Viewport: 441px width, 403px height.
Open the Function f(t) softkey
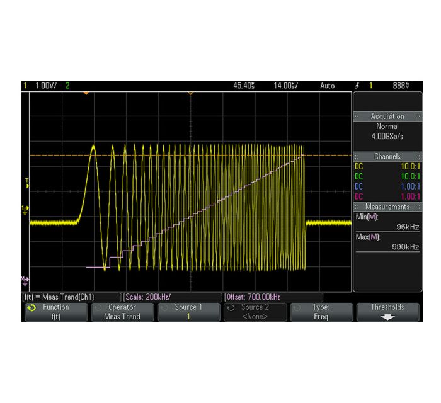point(56,312)
